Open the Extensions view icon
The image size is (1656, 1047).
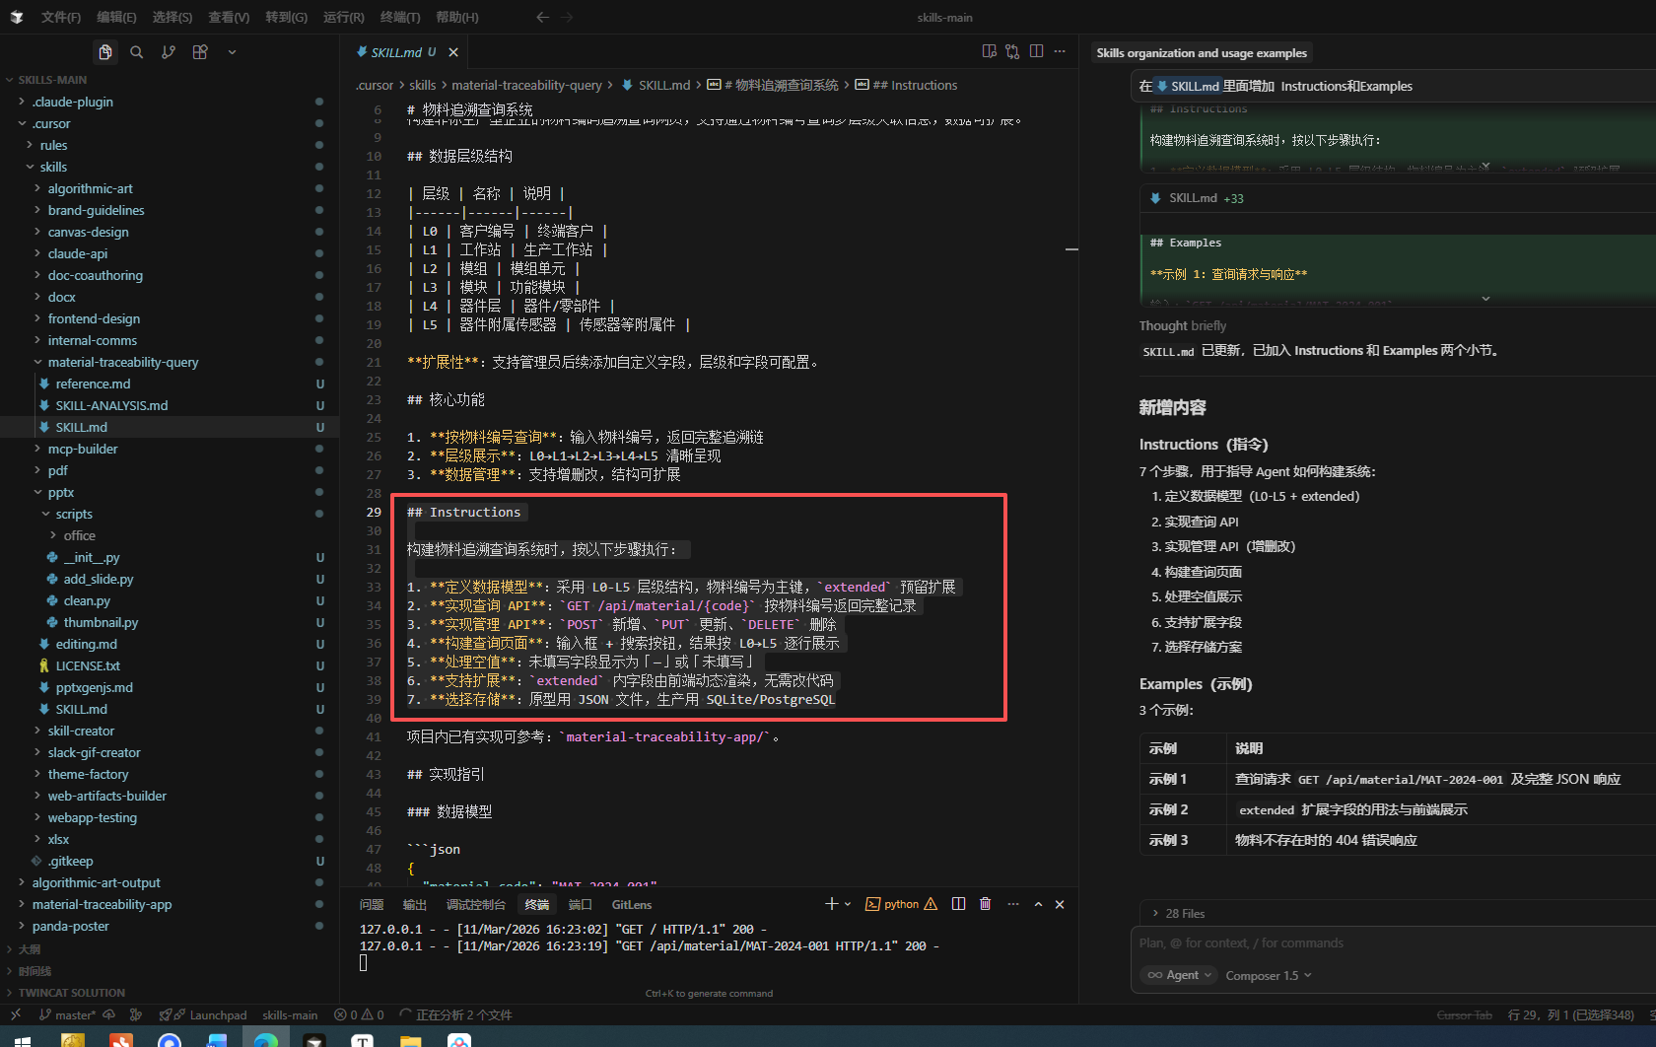point(200,52)
